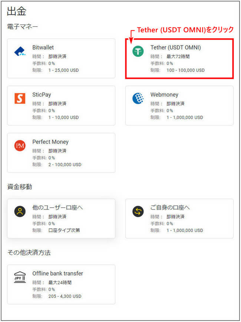Click the orange SticPay logo icon
This screenshot has width=241, height=322.
click(20, 98)
